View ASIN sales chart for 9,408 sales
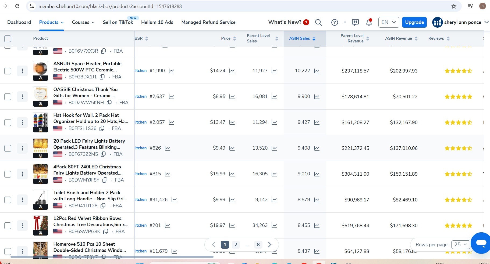490x264 pixels. pos(317,148)
